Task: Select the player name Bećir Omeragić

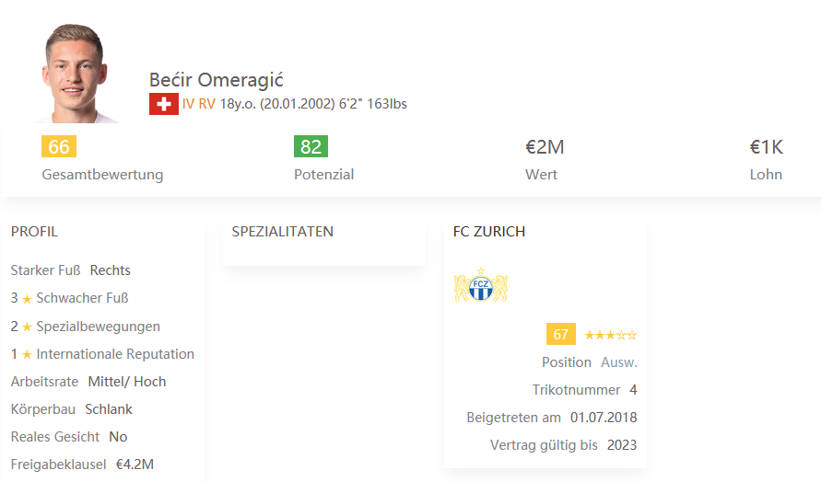Action: (217, 80)
